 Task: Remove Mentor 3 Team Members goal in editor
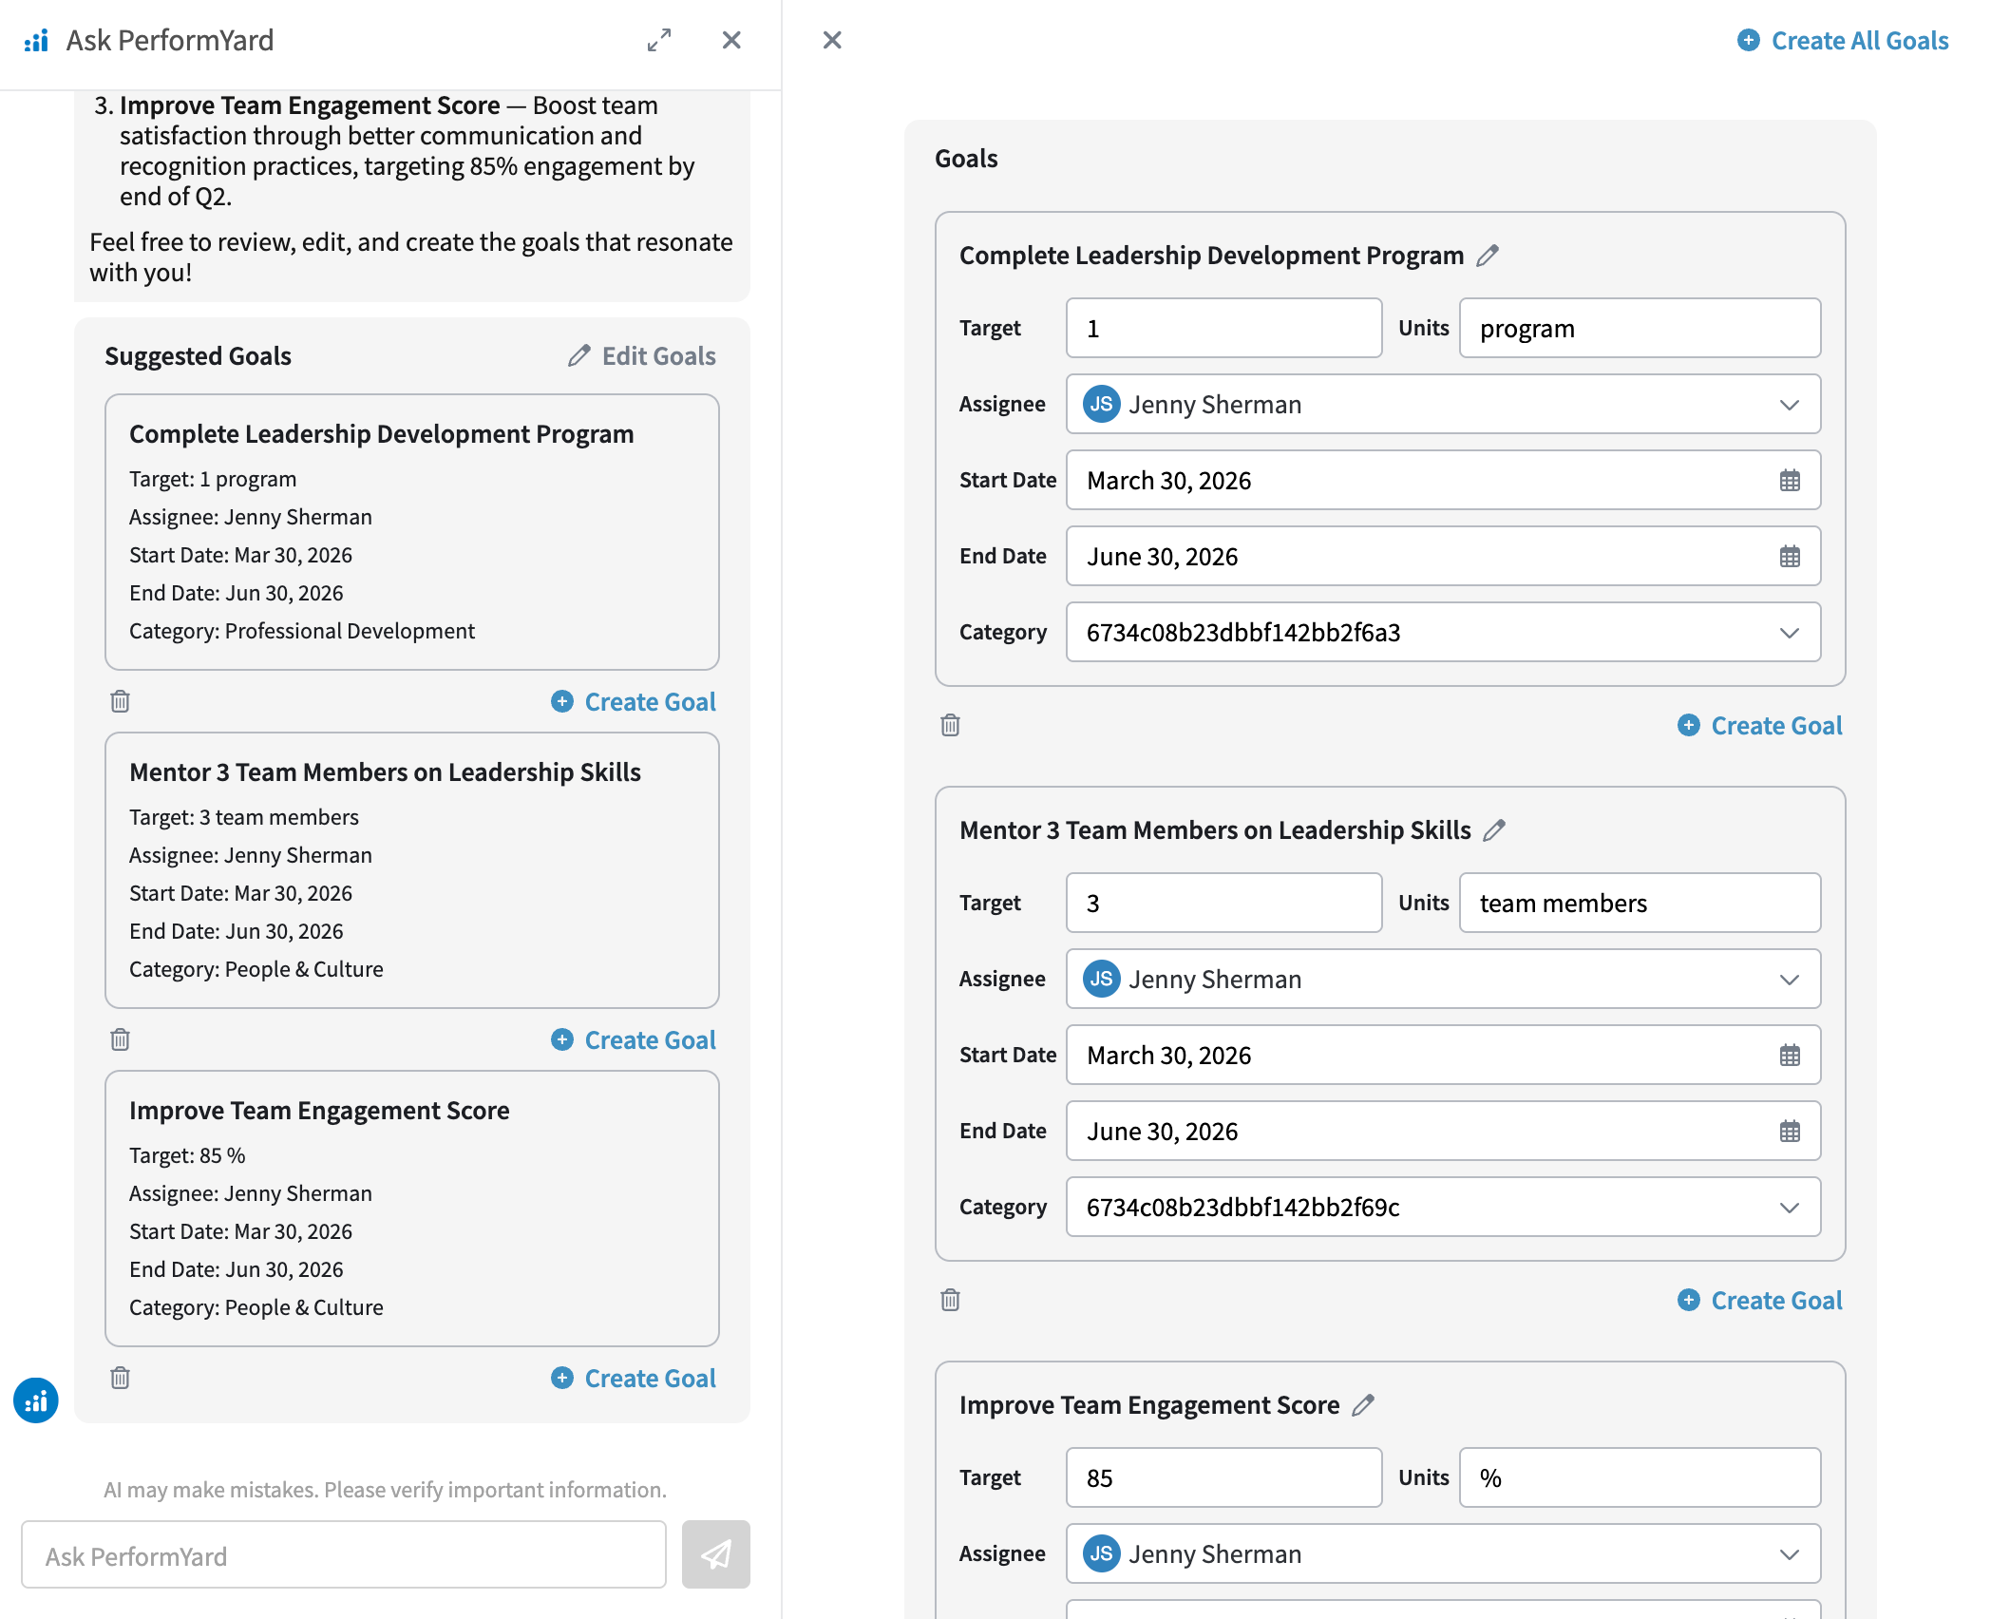(950, 1300)
